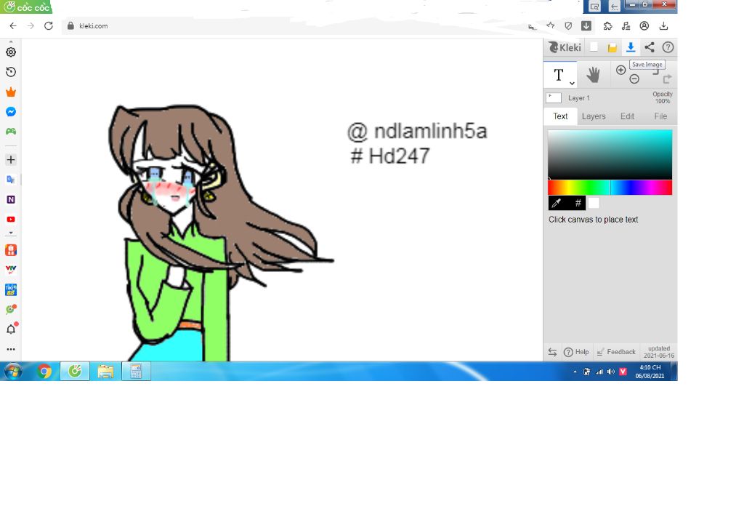Switch to the Layers tab

[594, 116]
